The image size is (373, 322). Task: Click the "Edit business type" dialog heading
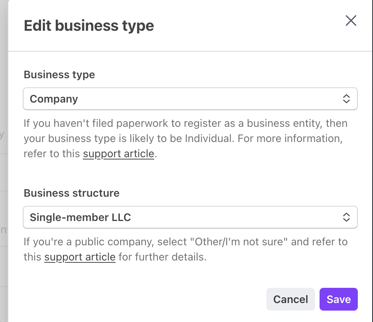[x=89, y=26]
